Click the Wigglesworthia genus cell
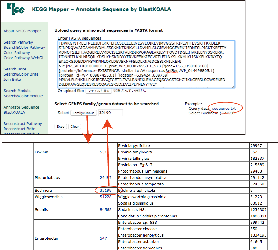Image resolution: width=278 pixels, height=250 pixels. coord(66,197)
